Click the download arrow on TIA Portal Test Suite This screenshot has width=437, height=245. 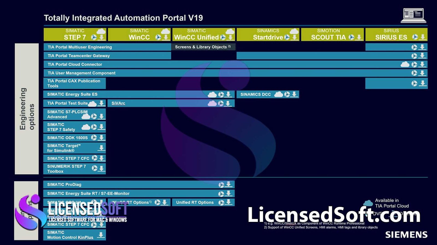101,103
